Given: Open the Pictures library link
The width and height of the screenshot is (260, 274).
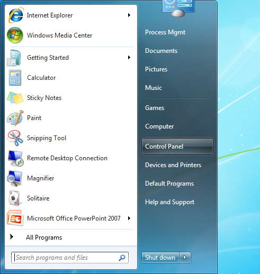Looking at the screenshot, I should coord(156,69).
